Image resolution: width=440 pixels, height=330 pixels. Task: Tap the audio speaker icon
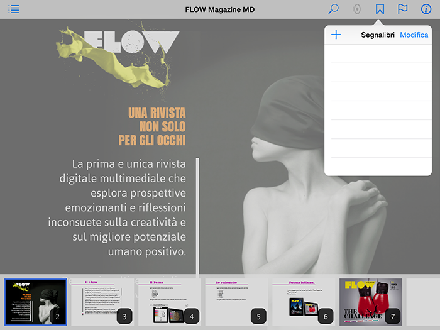point(356,9)
